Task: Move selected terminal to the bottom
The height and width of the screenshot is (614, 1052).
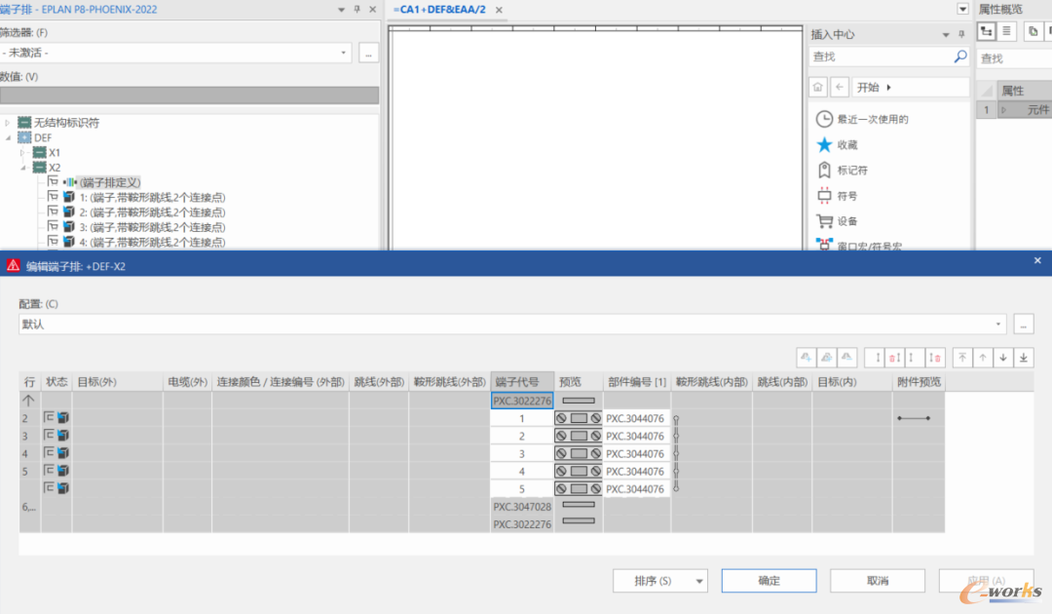Action: [x=1023, y=358]
